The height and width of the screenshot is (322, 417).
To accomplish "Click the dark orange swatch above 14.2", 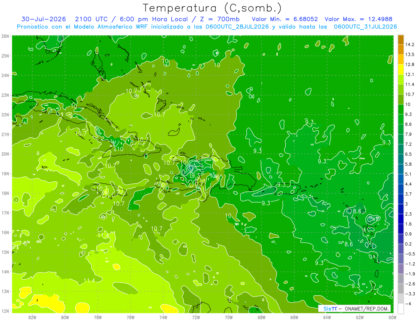I will pyautogui.click(x=401, y=40).
